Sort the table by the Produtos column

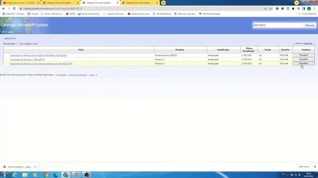(x=180, y=49)
